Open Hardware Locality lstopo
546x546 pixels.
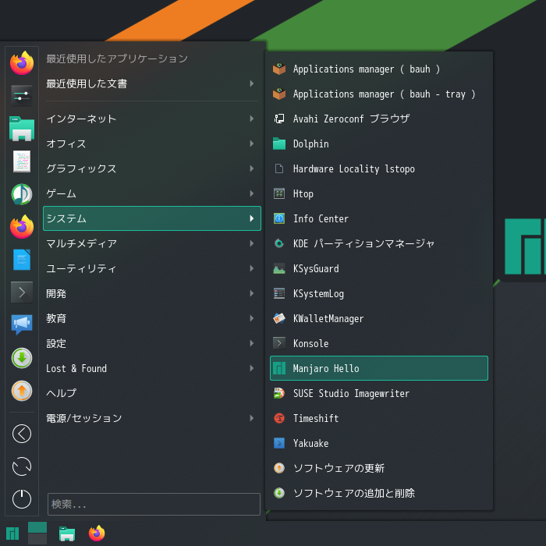(379, 169)
